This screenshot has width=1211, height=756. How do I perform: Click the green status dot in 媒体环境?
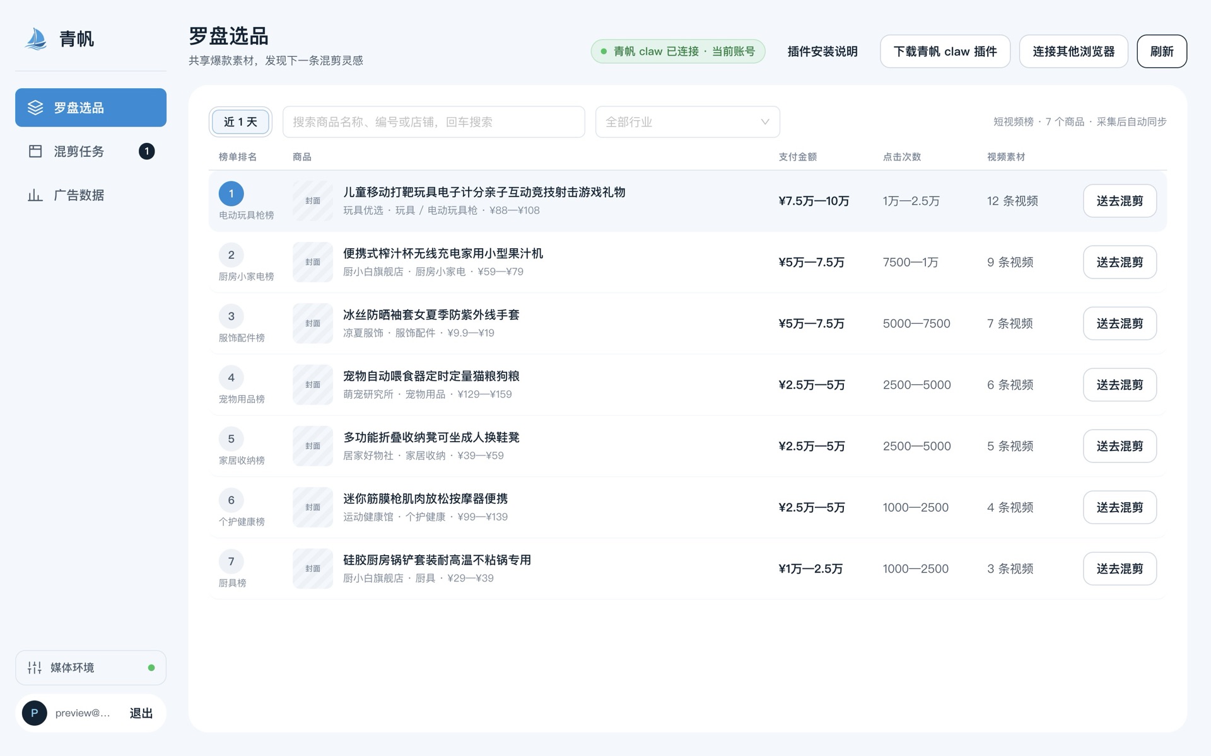point(151,668)
